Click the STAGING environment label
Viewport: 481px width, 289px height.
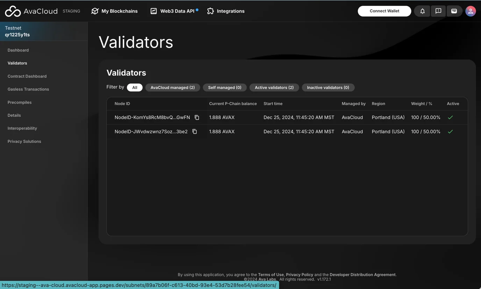click(x=71, y=11)
